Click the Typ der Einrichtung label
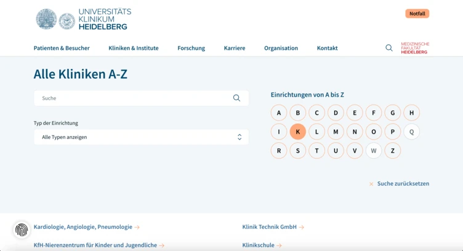Viewport: 463px width, 251px height. [56, 123]
